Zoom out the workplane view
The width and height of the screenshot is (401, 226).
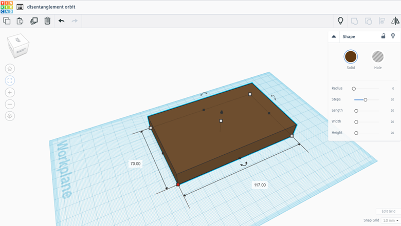click(x=10, y=104)
